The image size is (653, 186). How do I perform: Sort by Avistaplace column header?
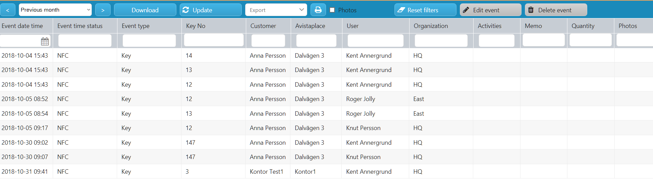click(x=310, y=26)
